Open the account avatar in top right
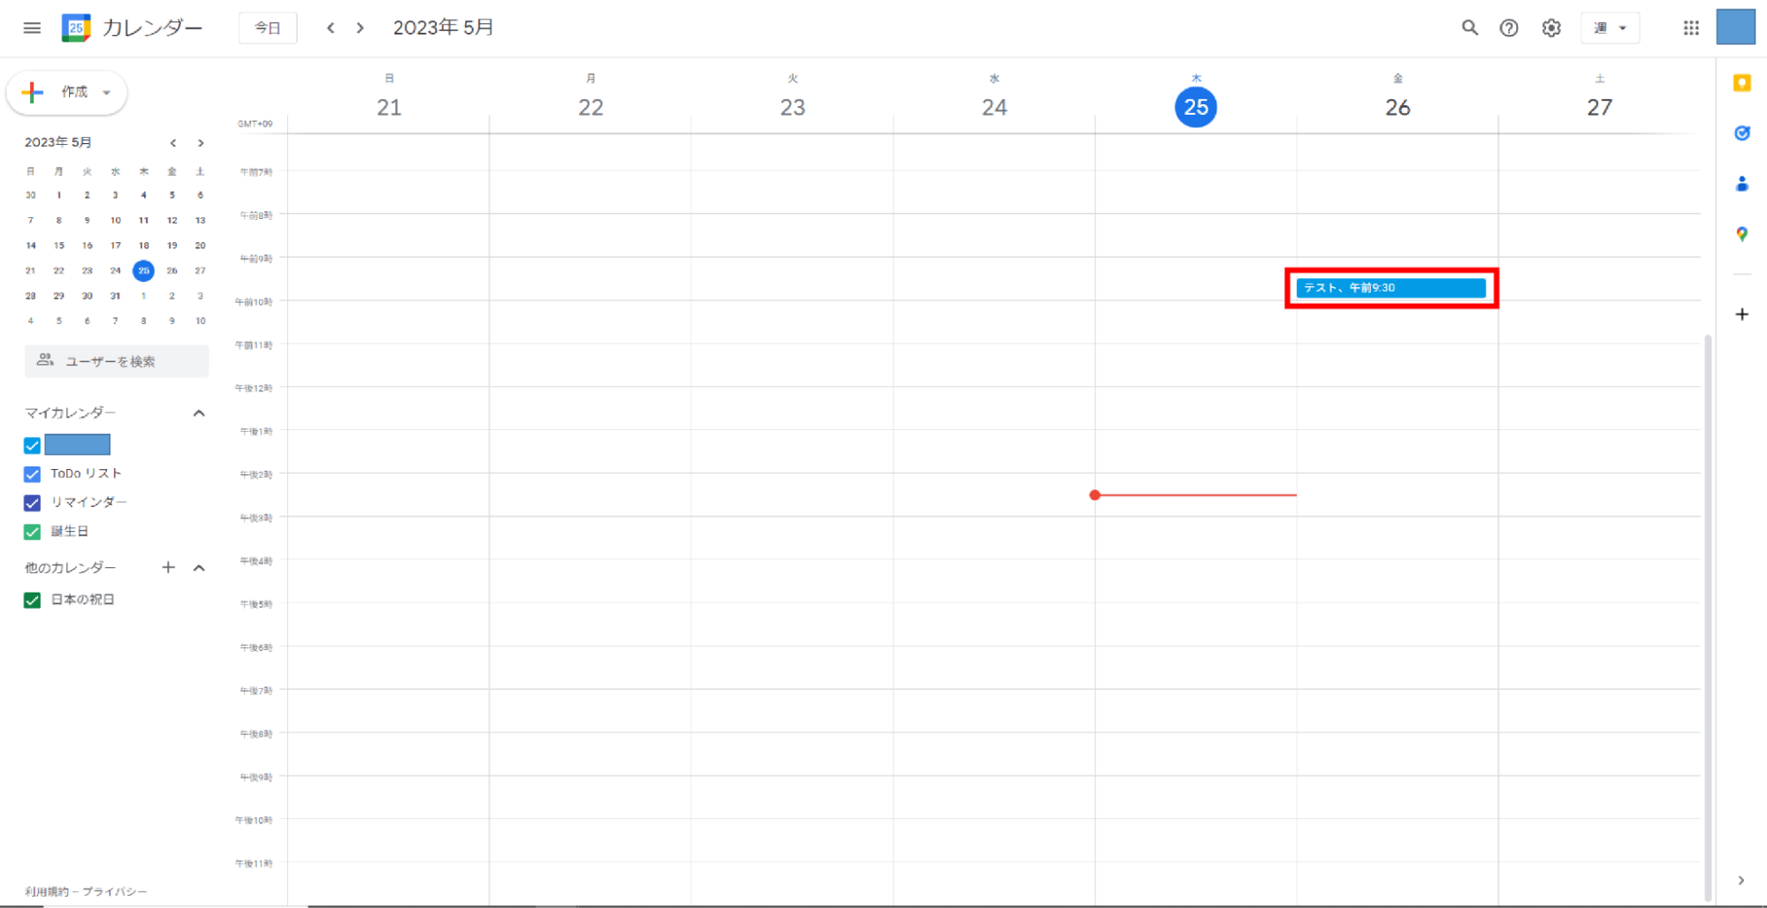This screenshot has height=908, width=1767. (1735, 26)
